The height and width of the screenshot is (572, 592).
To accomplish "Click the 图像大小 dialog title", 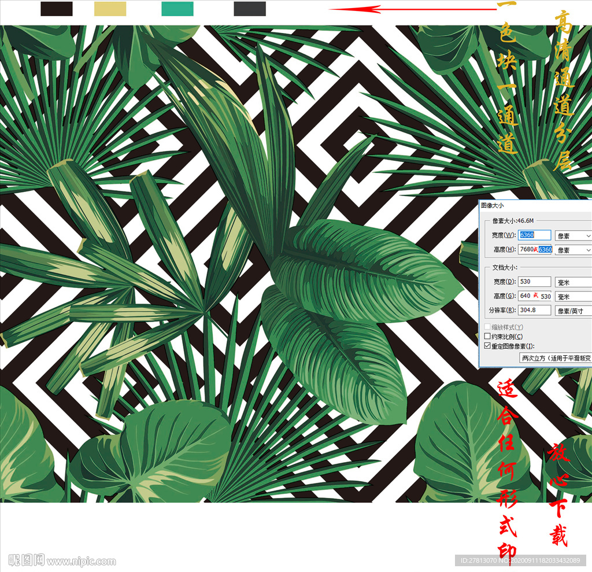I will click(x=492, y=205).
